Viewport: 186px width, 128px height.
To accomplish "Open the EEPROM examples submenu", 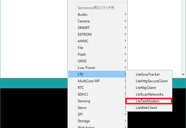I will click(97, 34).
